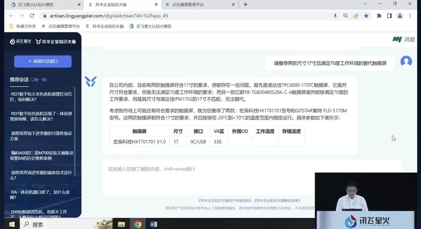Toggle the bookmark star icon
This screenshot has width=421, height=229.
[366, 16]
